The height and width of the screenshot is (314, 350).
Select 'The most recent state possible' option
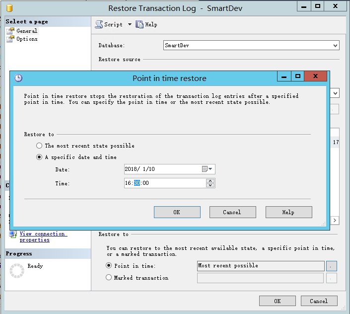coord(40,146)
